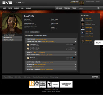Screen dimensions: 103x95
Task: Select Character Sheet in sidebar
Action: 12,35
